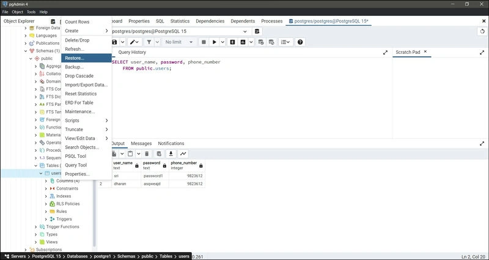
Task: Click the Explain (E) icon
Action: click(233, 42)
